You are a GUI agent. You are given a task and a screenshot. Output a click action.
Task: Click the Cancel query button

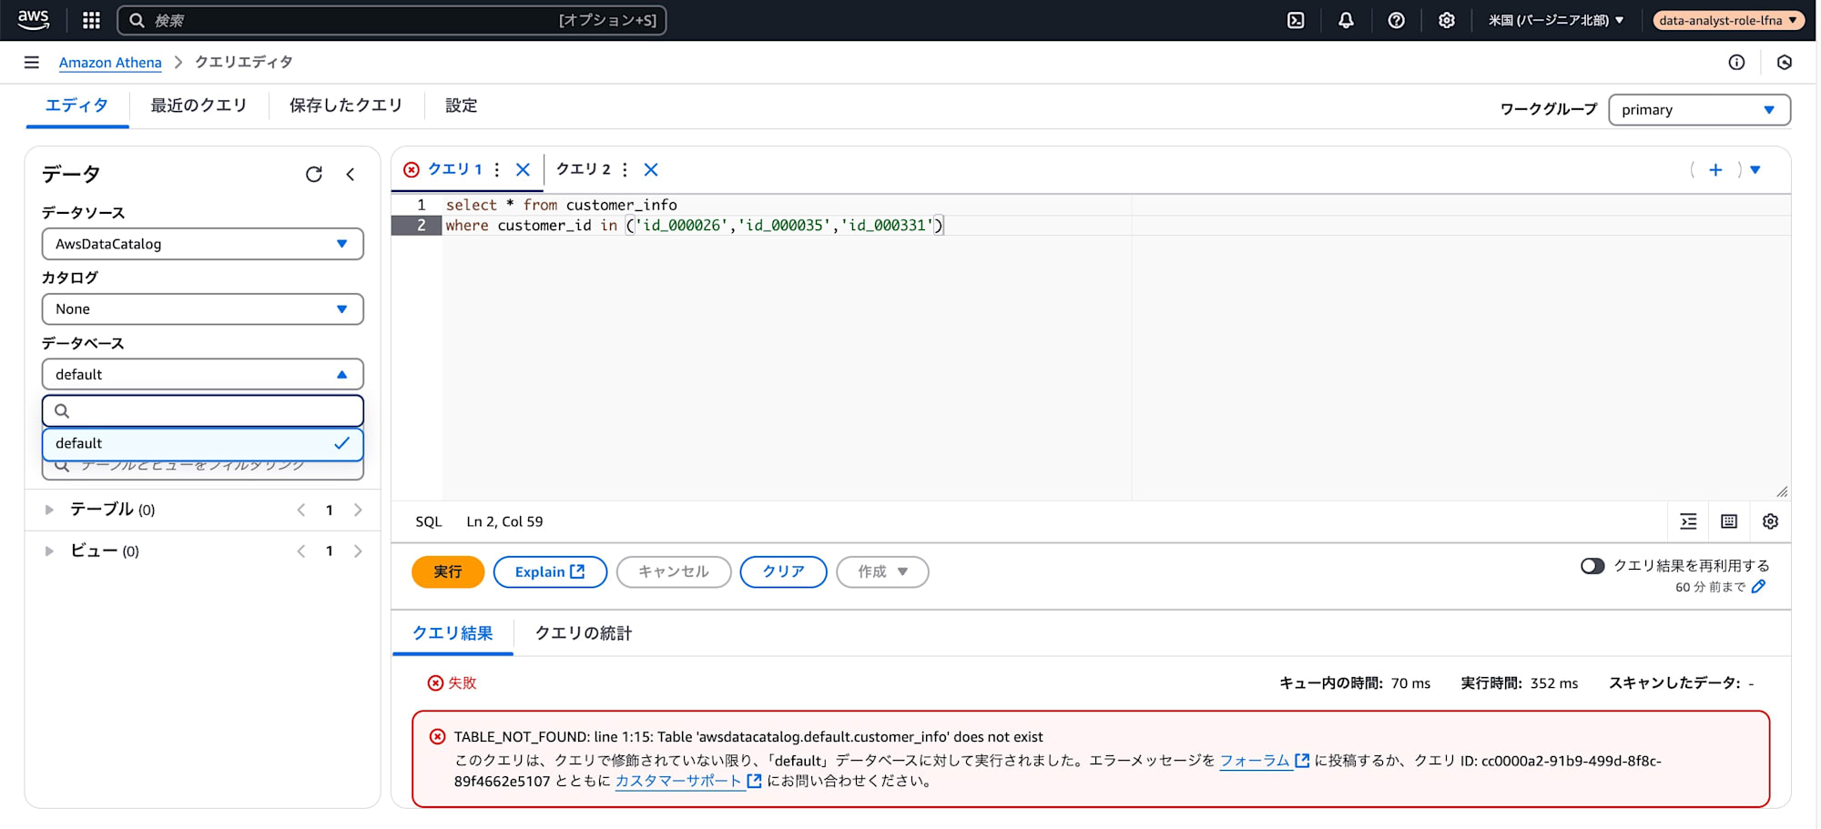674,571
